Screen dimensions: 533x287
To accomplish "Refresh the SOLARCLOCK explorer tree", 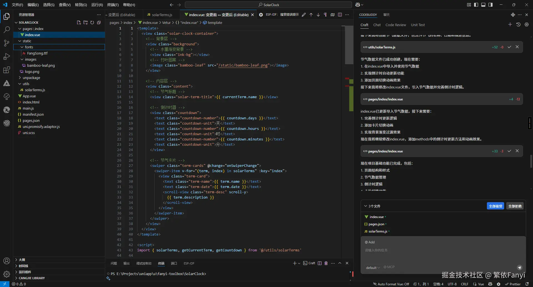I will coord(92,23).
